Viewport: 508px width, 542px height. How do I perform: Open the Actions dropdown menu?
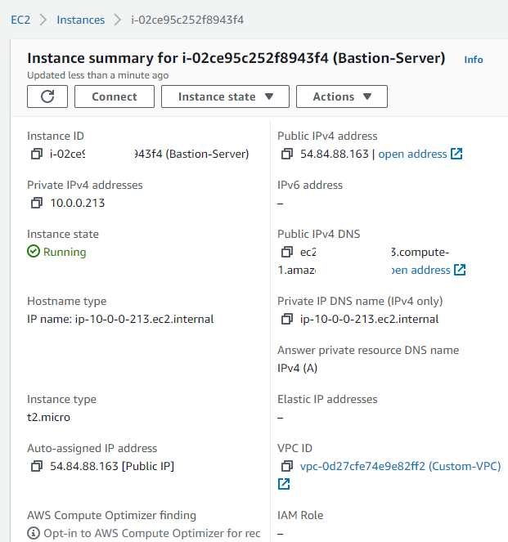[x=342, y=96]
